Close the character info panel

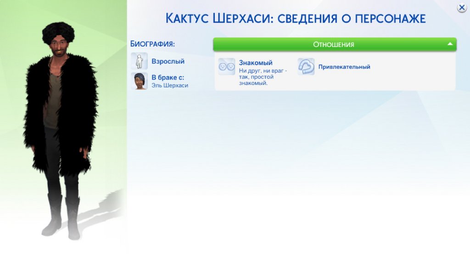coord(462,7)
